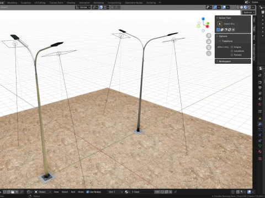Screen dimensions: 265x198
Task: Toggle proportional editing icon in header
Action: click(x=112, y=7)
